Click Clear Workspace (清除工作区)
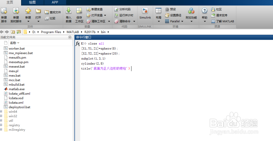This screenshot has height=141, width=273. tap(96, 21)
